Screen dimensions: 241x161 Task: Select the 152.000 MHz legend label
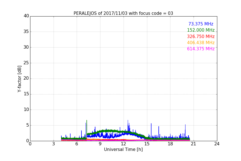point(201,30)
